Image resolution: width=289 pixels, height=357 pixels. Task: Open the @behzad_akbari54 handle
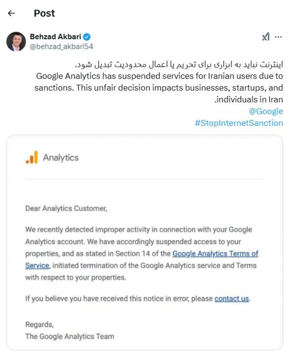(x=62, y=47)
